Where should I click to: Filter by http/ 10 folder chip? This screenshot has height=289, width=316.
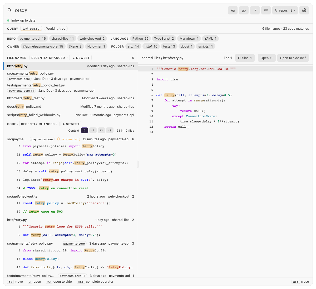[151, 47]
